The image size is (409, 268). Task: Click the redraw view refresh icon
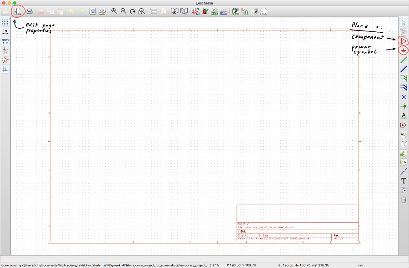[x=133, y=11]
